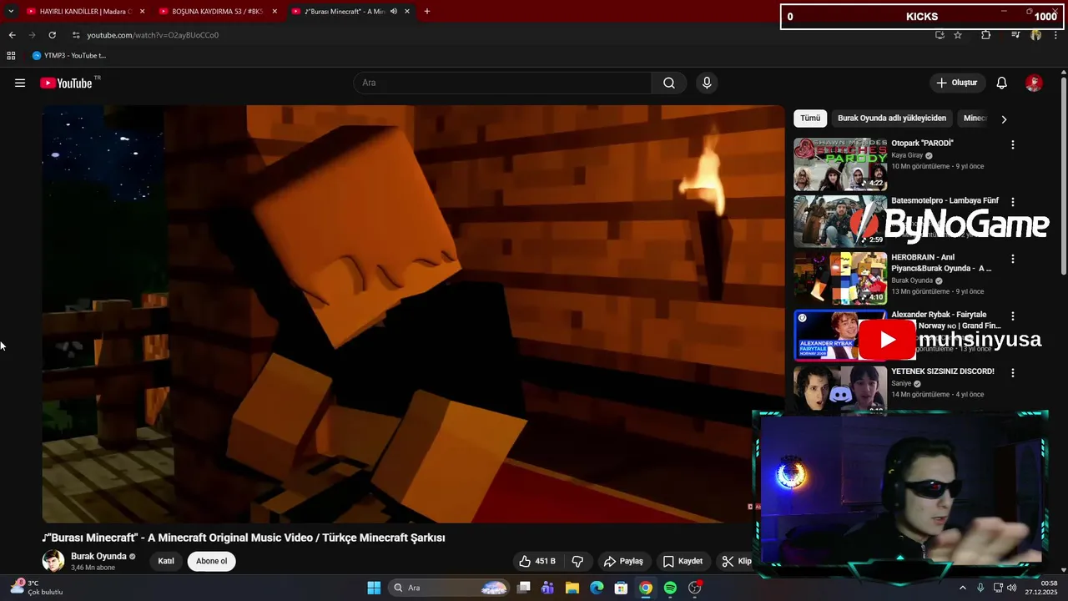Click the Saniye channel name

[x=901, y=383]
